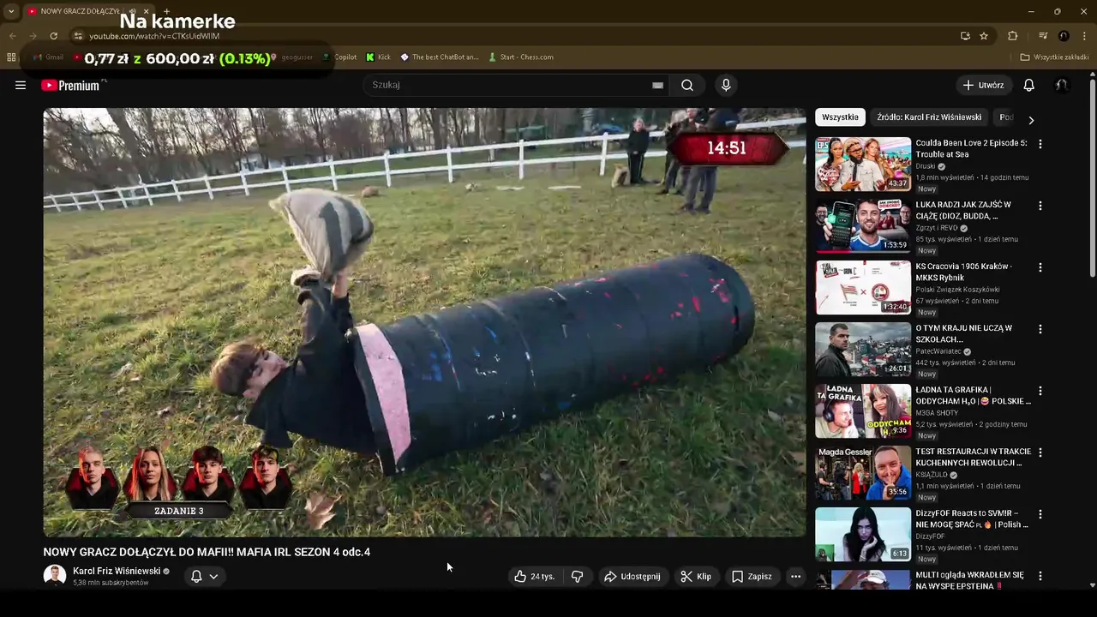Open KS Cracovia 1906 Kraków thumbnail

(x=863, y=287)
